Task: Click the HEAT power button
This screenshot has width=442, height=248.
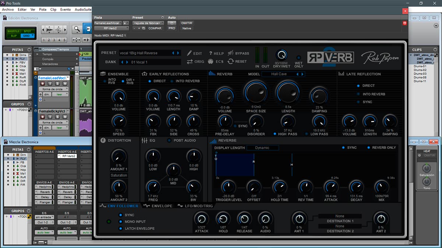Action: tap(420, 155)
